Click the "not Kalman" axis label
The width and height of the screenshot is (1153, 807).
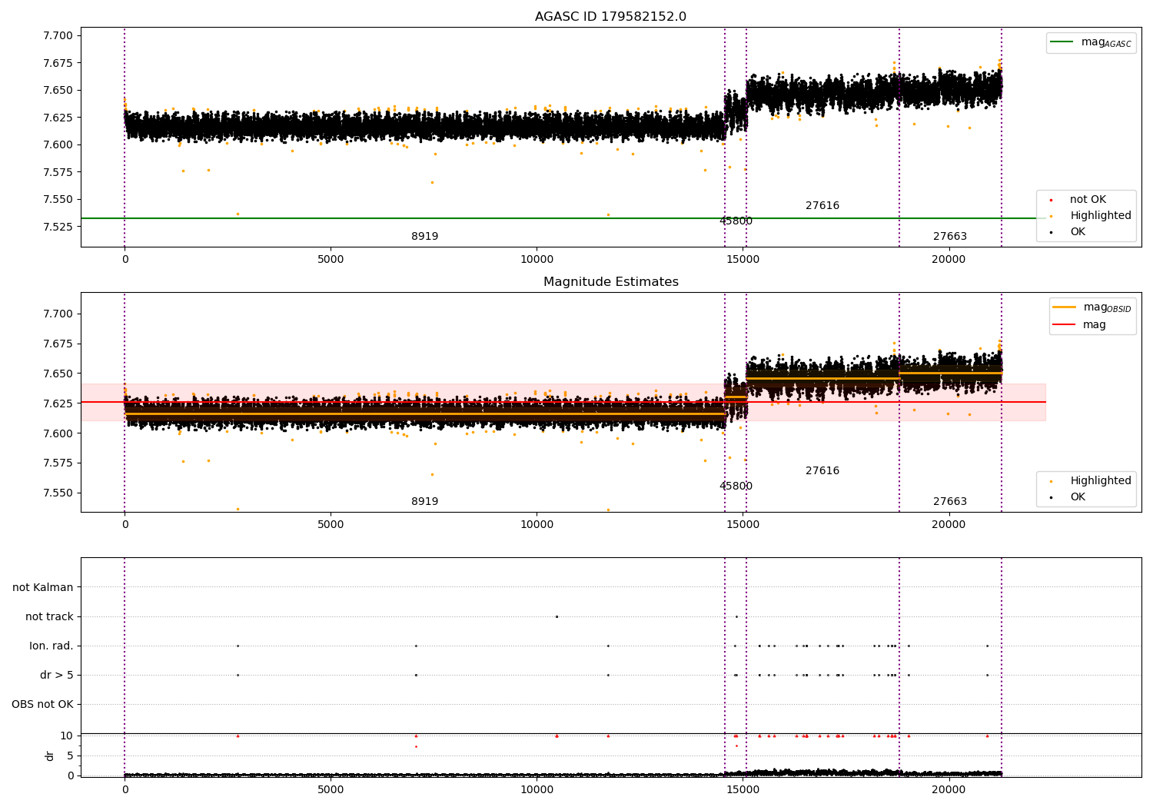tap(43, 588)
